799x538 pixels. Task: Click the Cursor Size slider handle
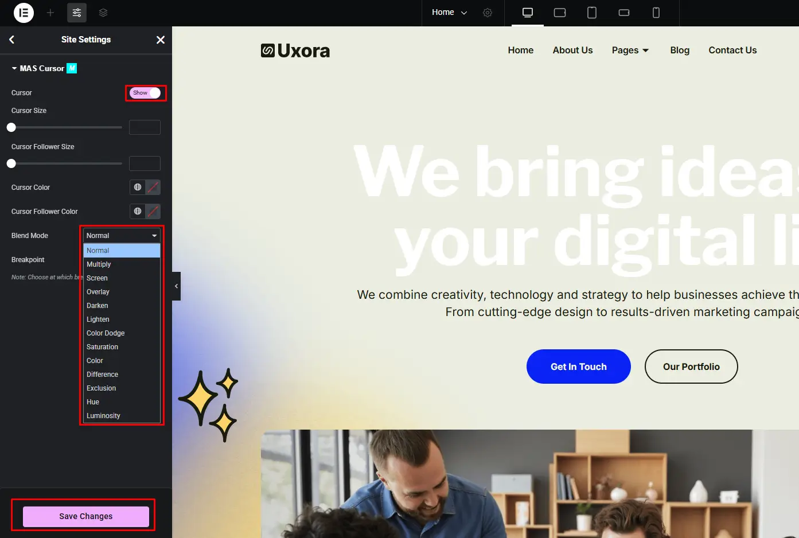(11, 127)
